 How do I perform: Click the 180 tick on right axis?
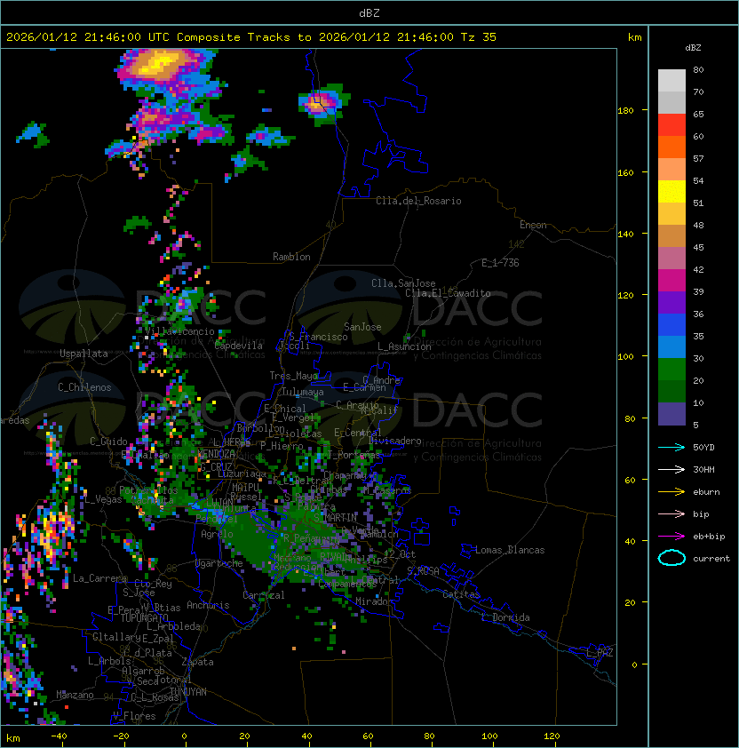[625, 111]
